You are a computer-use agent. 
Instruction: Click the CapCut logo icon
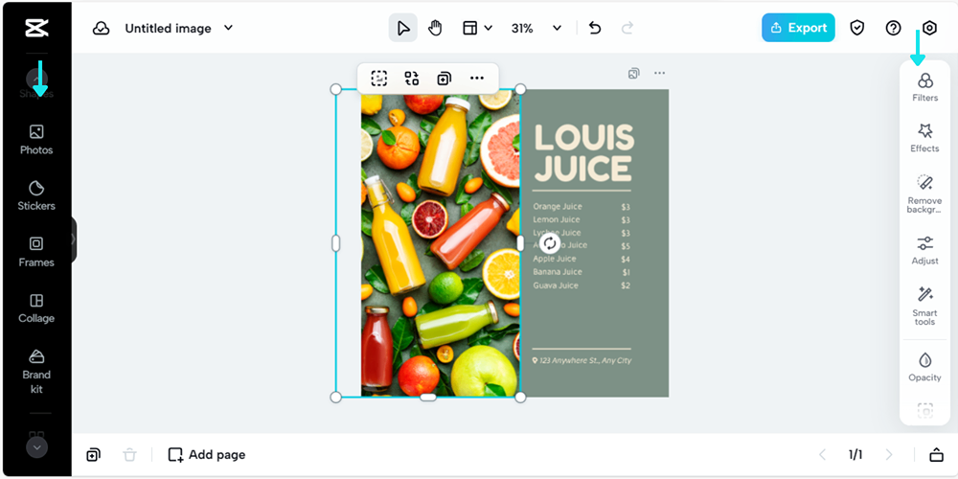pos(36,28)
